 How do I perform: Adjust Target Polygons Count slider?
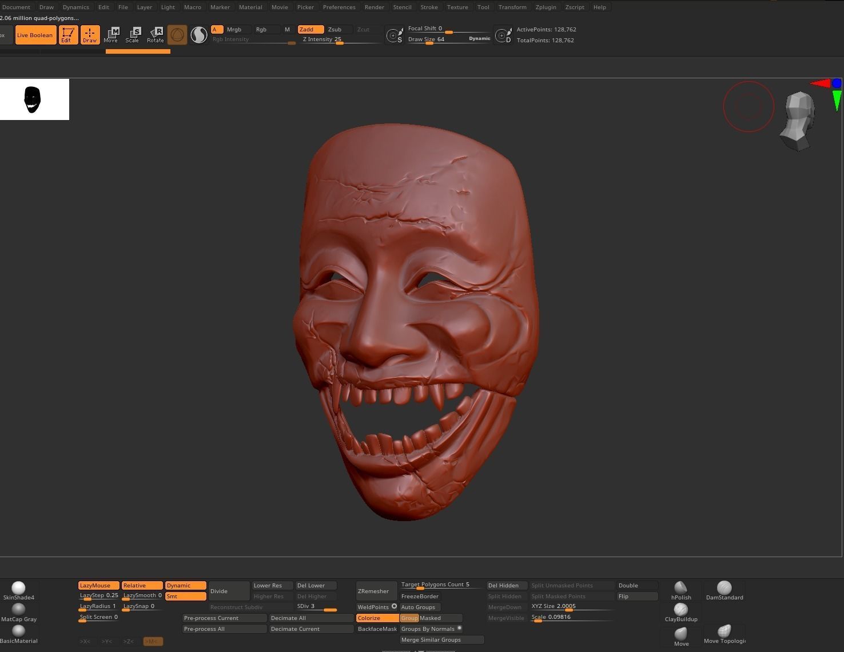(442, 585)
